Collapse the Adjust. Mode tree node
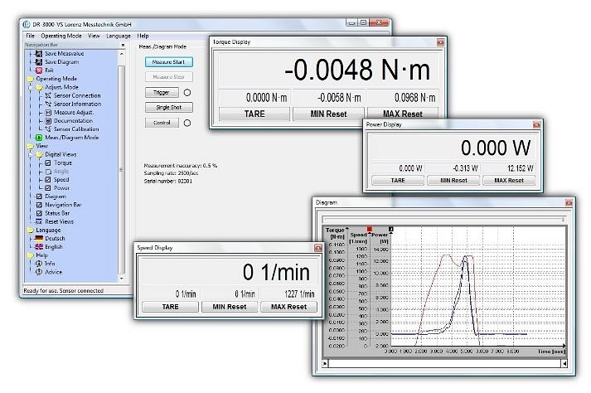The width and height of the screenshot is (591, 393). 31,87
